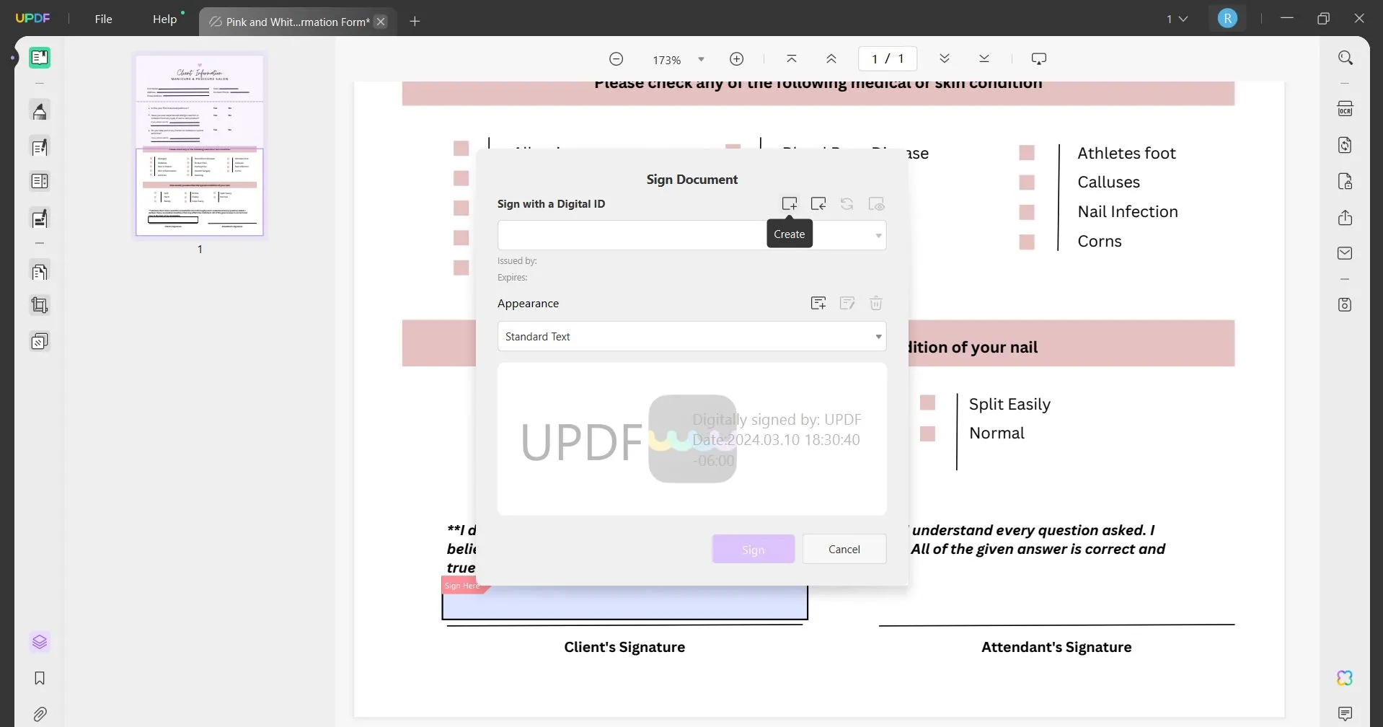1383x727 pixels.
Task: Open the UPDF AI assistant icon
Action: (1346, 678)
